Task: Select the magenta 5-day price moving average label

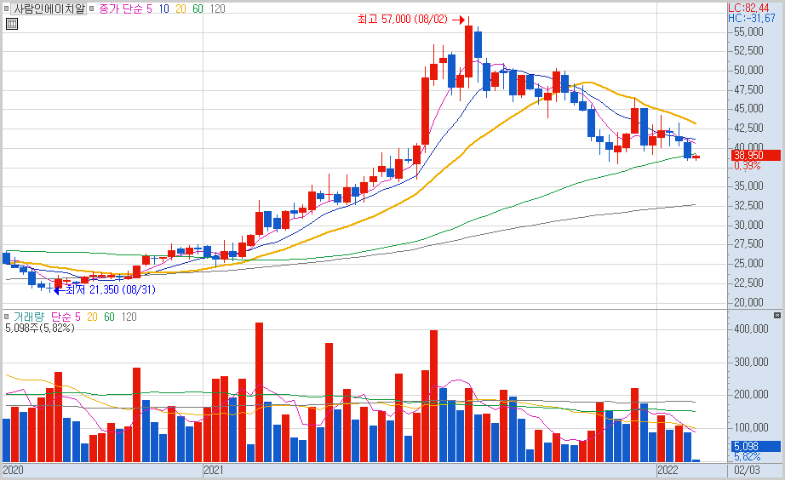Action: click(x=149, y=9)
